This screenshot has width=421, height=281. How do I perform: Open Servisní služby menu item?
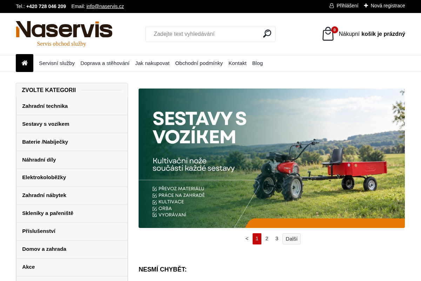[57, 63]
